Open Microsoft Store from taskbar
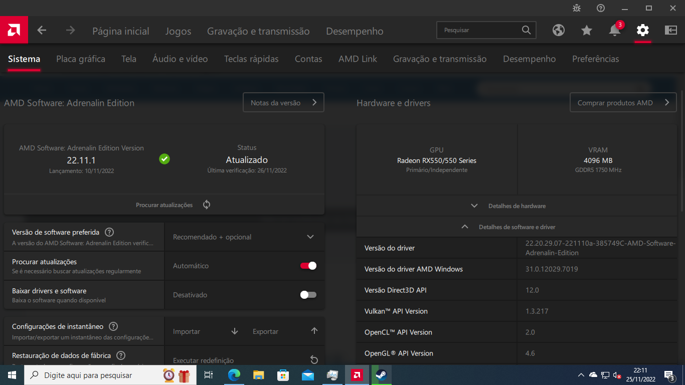 pos(283,375)
